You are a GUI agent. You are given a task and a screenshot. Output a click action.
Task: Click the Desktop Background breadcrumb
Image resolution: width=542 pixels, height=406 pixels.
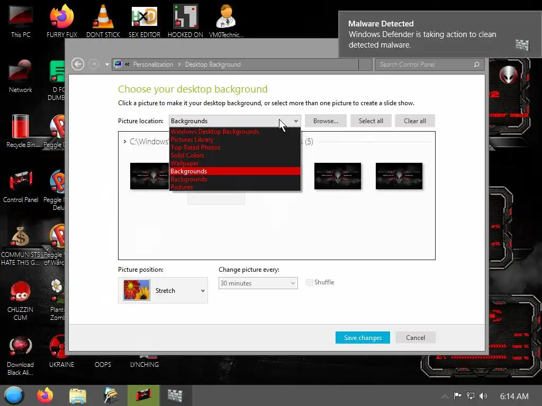(213, 64)
